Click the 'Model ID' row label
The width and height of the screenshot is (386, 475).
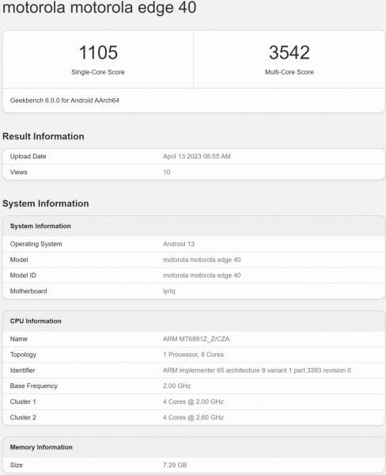coord(23,275)
